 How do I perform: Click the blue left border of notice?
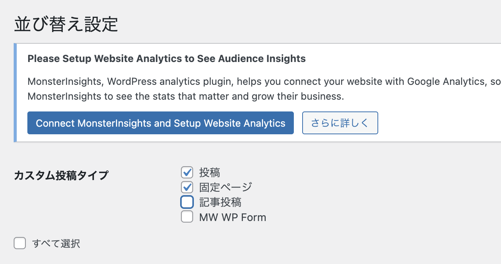15,93
